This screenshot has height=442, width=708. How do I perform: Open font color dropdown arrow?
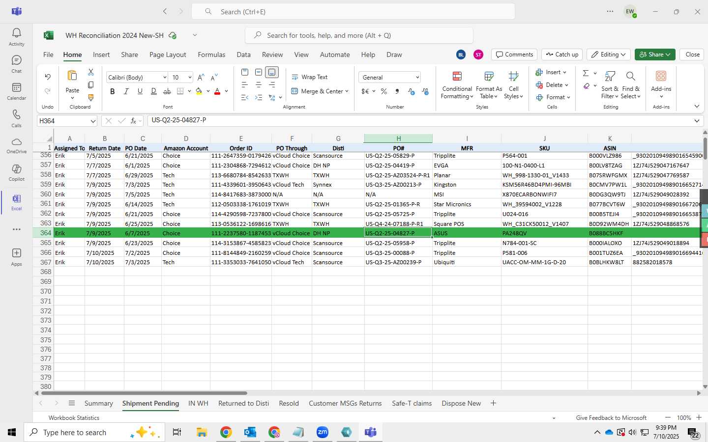coord(226,91)
